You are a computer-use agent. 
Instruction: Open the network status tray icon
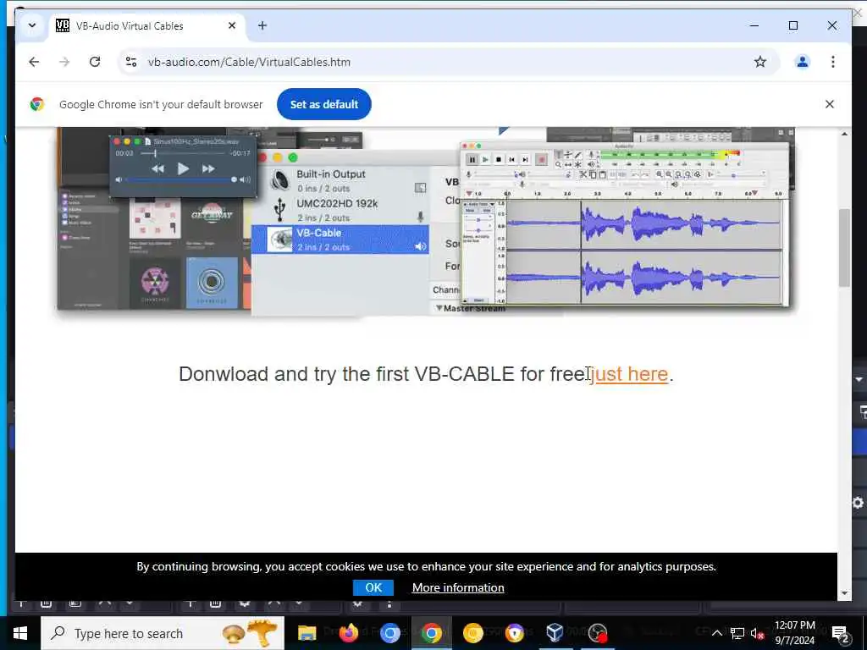(x=737, y=633)
